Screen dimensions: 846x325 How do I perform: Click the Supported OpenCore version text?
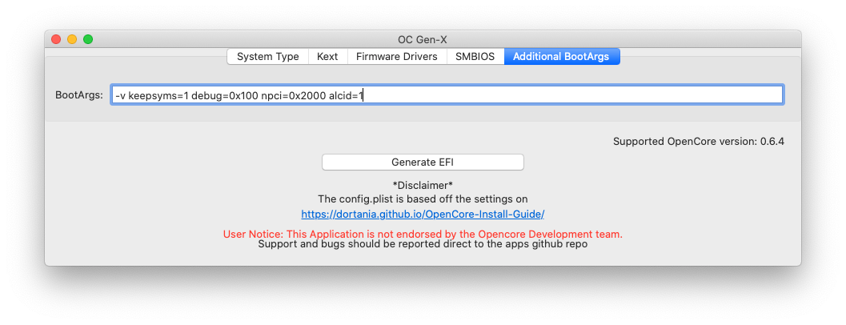click(698, 142)
